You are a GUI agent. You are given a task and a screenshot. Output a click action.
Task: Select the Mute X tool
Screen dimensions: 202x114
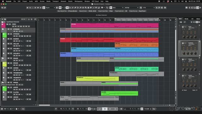[x=83, y=8]
